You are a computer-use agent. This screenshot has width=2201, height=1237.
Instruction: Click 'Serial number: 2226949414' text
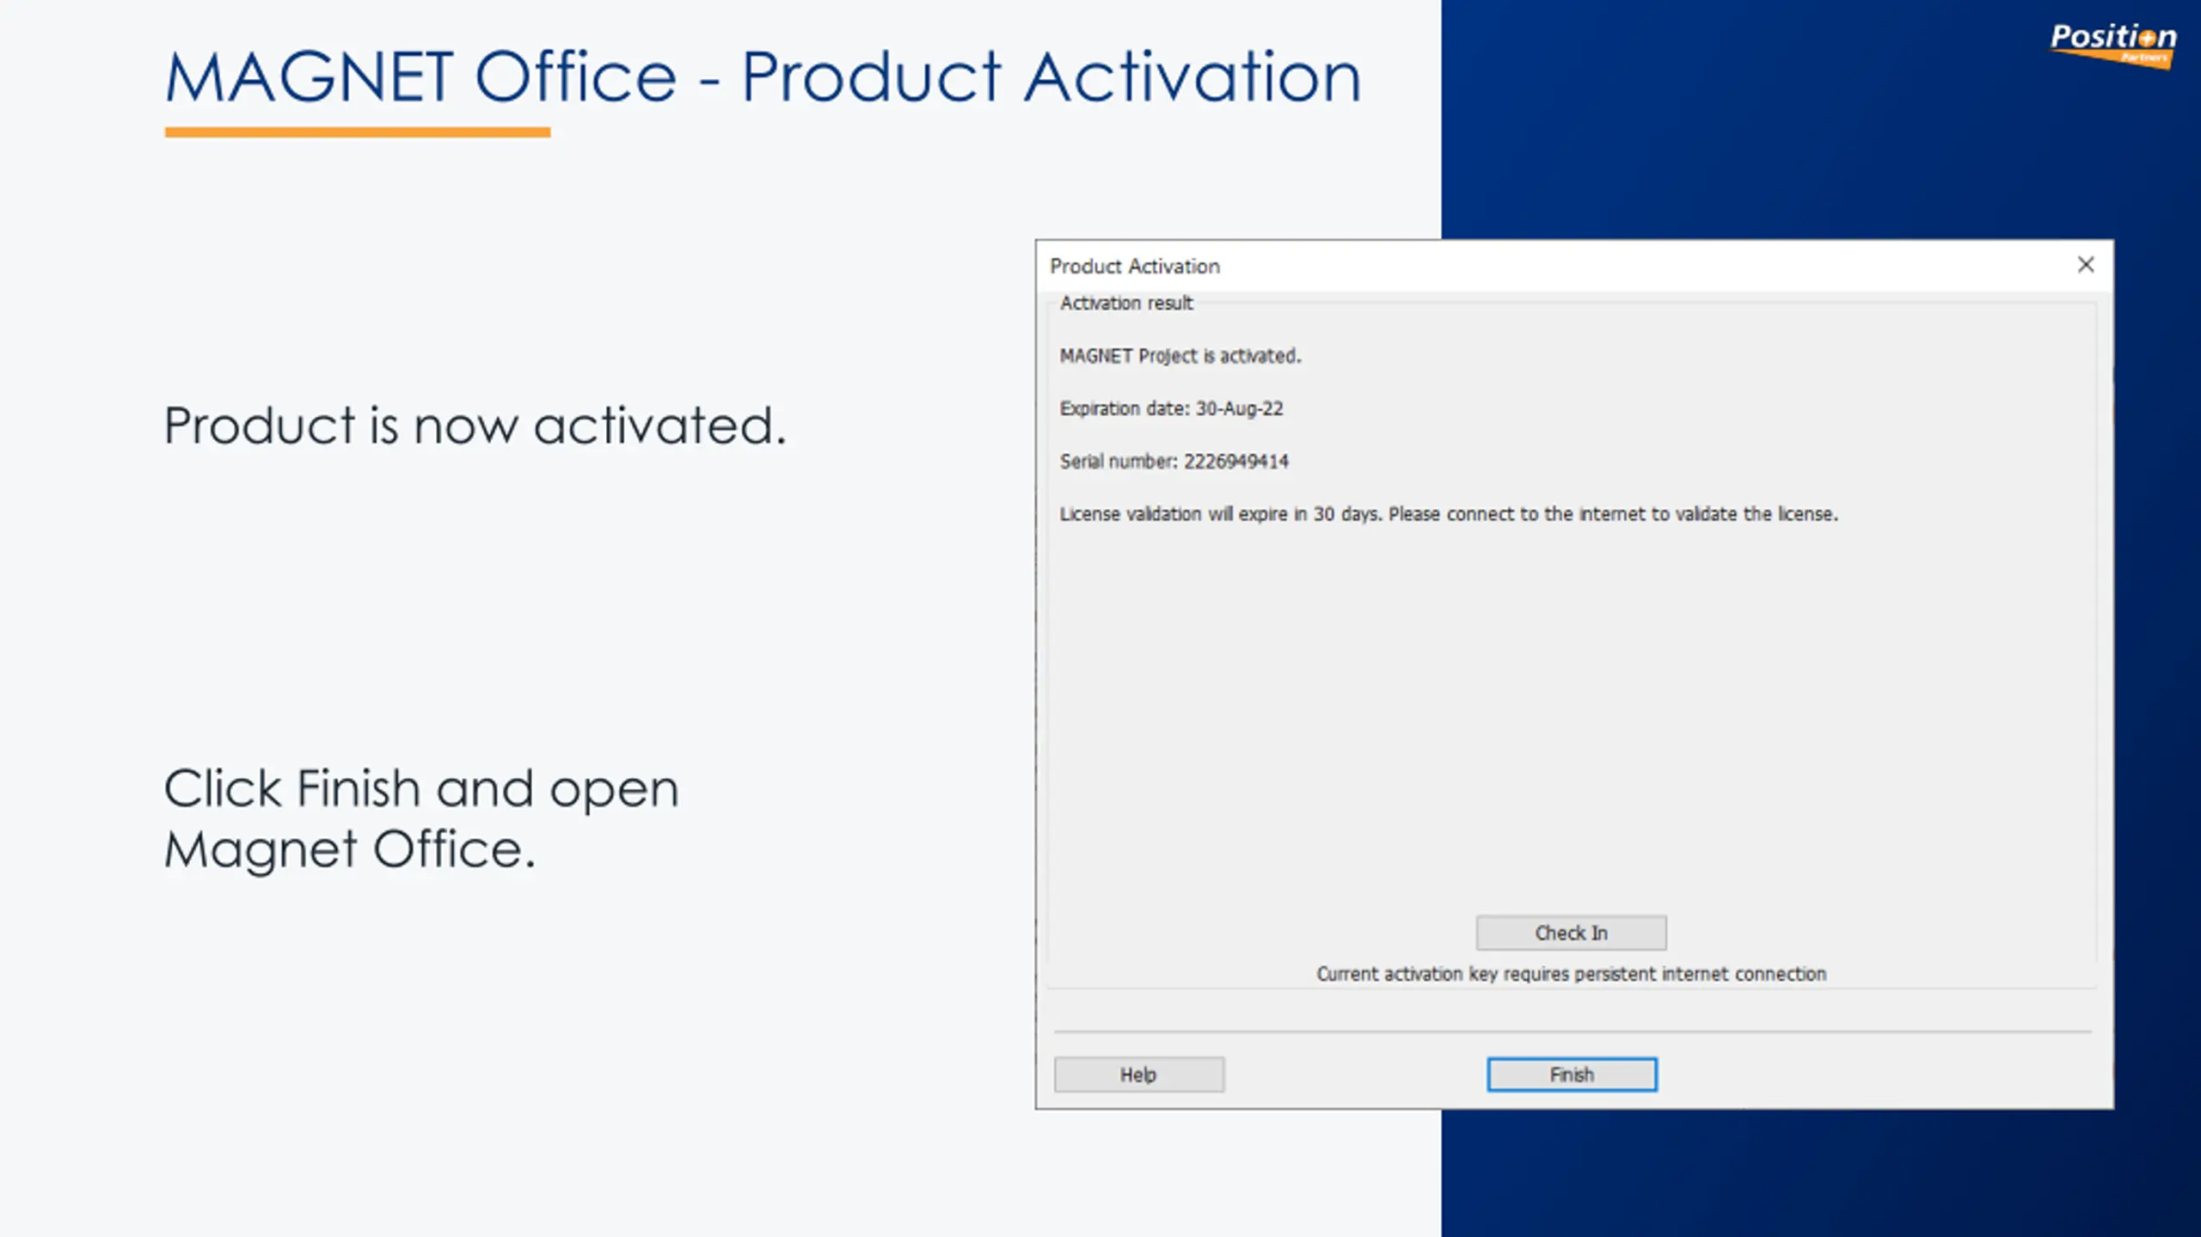[x=1174, y=462]
